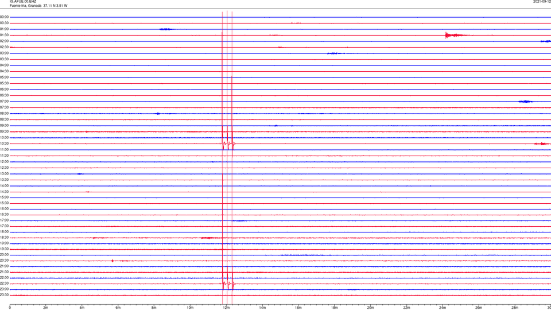Click the 14m axis tick label
This screenshot has height=310, width=551.
(262, 308)
